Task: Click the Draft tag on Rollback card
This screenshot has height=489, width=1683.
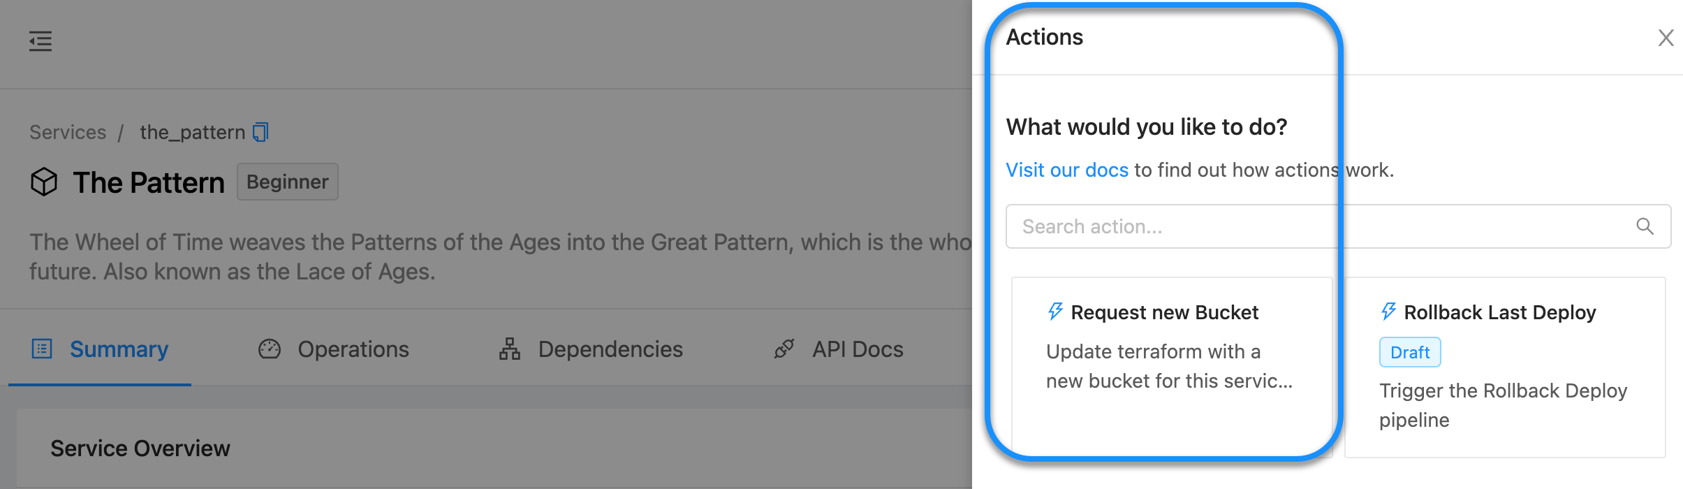Action: tap(1409, 353)
